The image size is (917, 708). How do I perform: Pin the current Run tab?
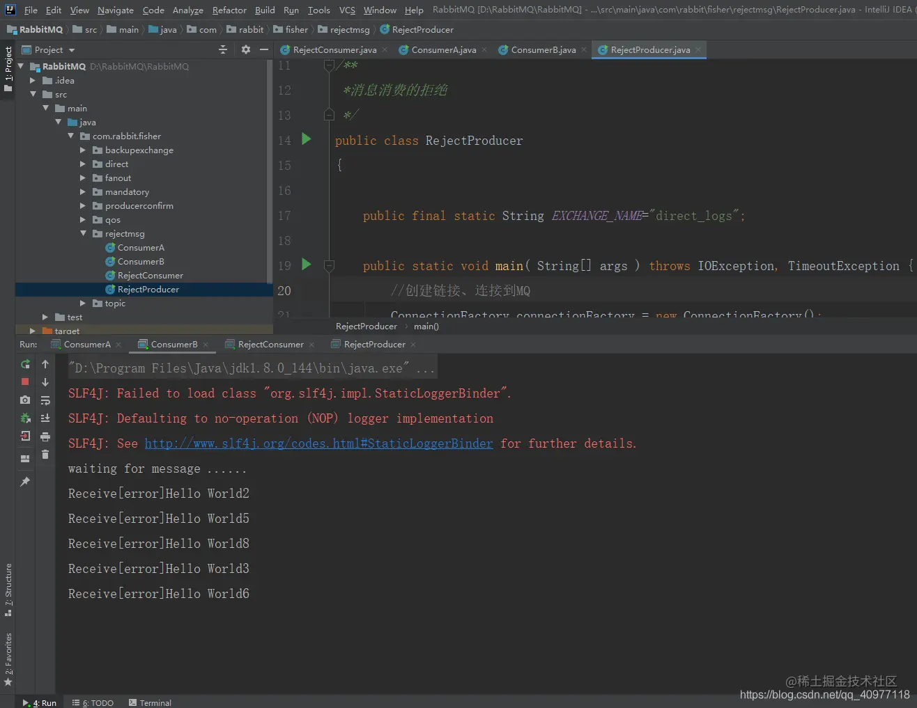pos(25,481)
